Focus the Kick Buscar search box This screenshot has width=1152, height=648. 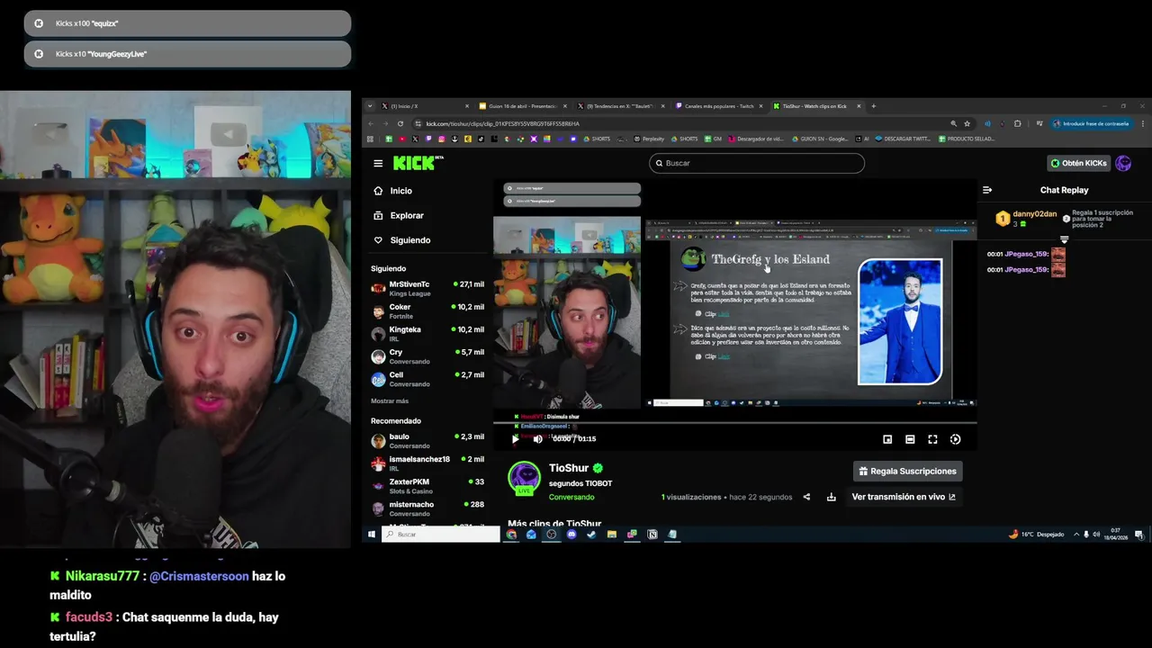pyautogui.click(x=757, y=163)
